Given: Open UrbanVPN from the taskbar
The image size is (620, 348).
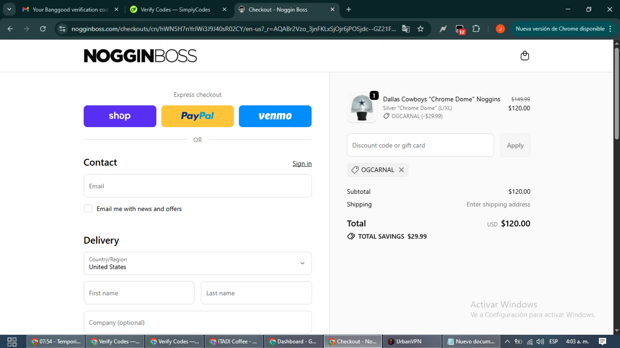Looking at the screenshot, I should pyautogui.click(x=413, y=342).
